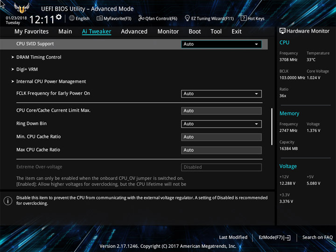
Task: Click the 3708 MHz CPU frequency value
Action: 288,60
